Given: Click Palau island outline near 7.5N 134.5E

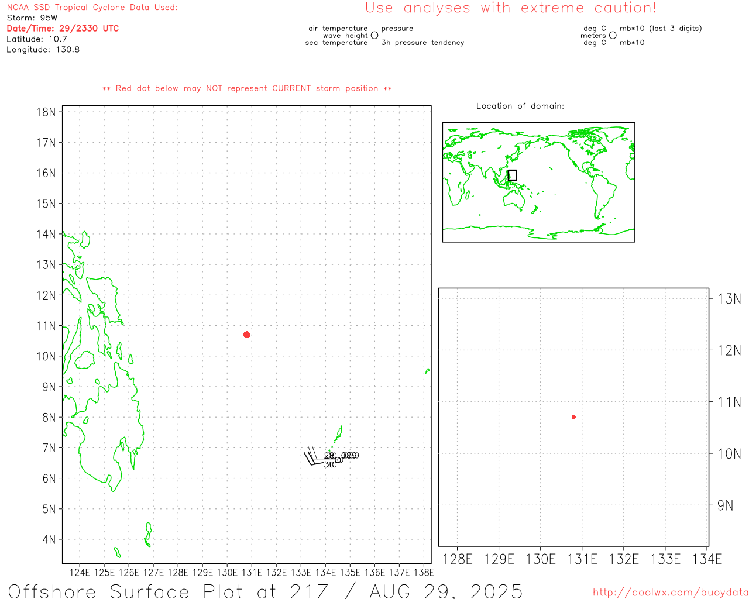Looking at the screenshot, I should click(x=338, y=435).
